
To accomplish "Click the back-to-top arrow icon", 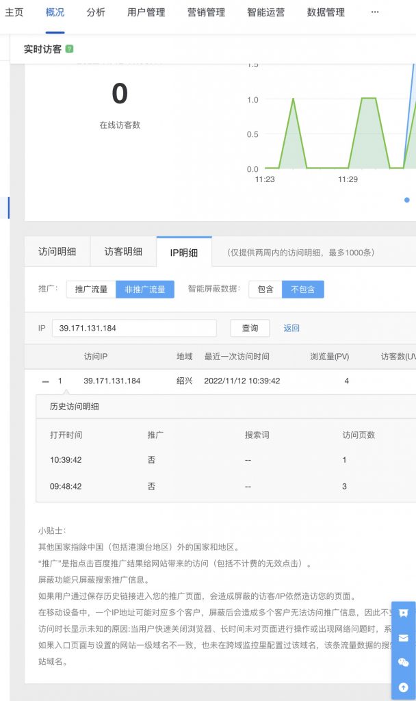I will (404, 687).
